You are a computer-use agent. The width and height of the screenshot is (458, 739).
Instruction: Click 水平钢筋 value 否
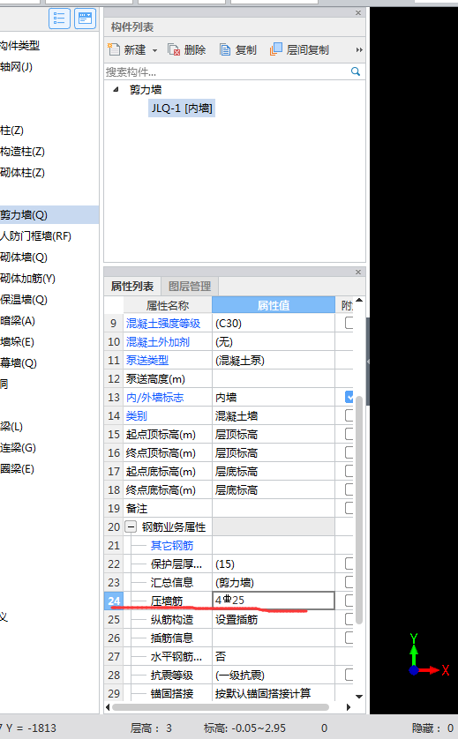tap(221, 656)
